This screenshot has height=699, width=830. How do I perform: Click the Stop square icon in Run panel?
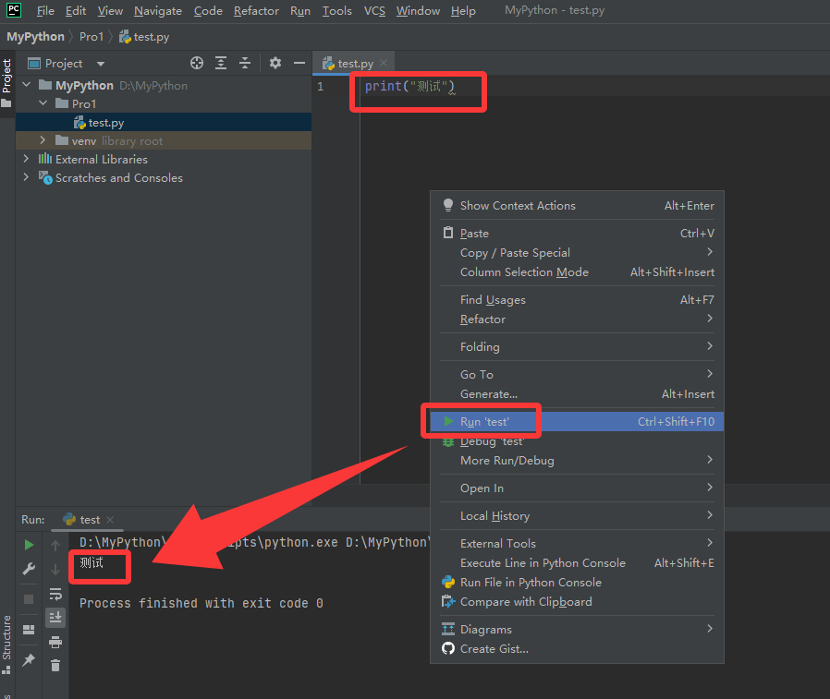pyautogui.click(x=29, y=599)
